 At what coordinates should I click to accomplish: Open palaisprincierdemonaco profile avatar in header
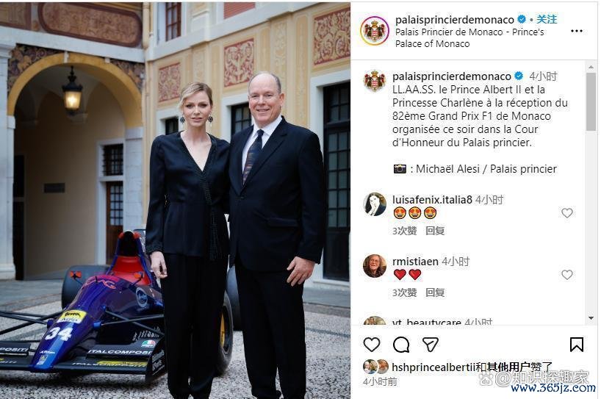(375, 31)
